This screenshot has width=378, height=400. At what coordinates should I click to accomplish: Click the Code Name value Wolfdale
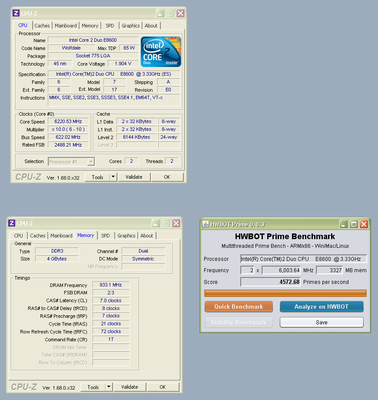[71, 48]
